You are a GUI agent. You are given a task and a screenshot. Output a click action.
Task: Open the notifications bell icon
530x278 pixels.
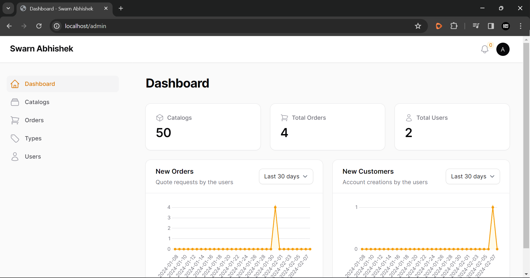click(484, 49)
